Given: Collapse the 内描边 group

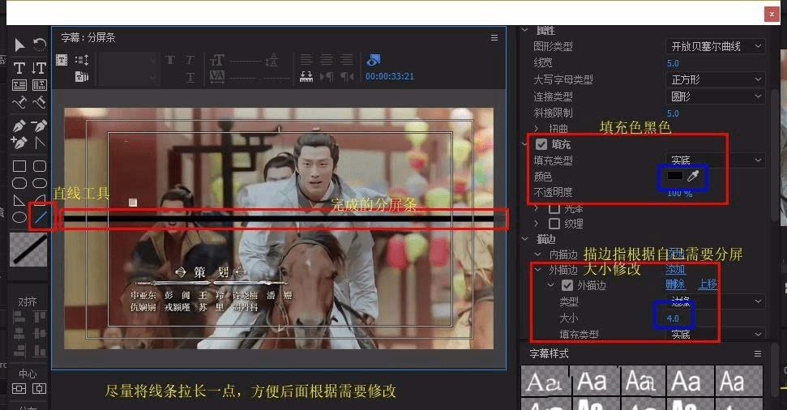Looking at the screenshot, I should 537,255.
